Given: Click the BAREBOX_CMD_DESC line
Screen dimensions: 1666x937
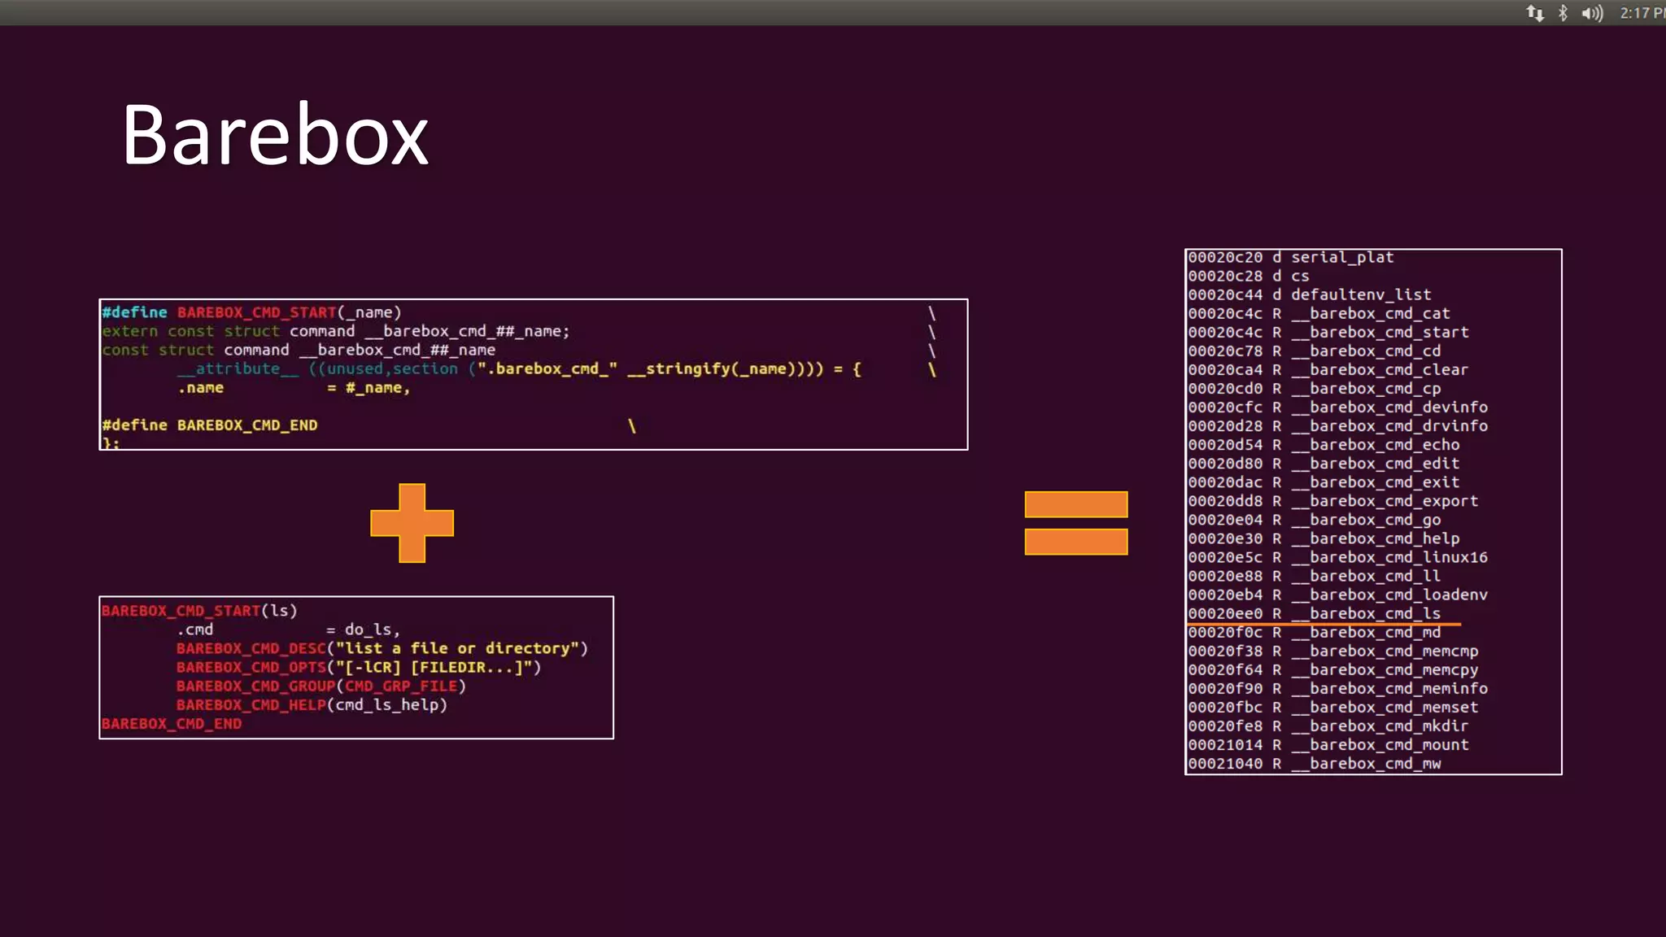Looking at the screenshot, I should coord(382,648).
